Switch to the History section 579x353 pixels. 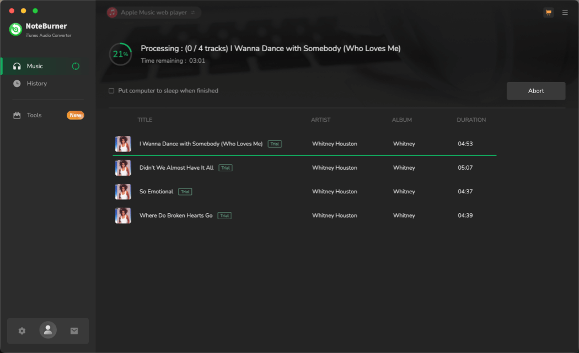[37, 83]
